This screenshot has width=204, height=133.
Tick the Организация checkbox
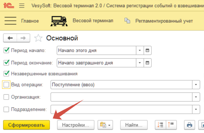click(x=6, y=97)
